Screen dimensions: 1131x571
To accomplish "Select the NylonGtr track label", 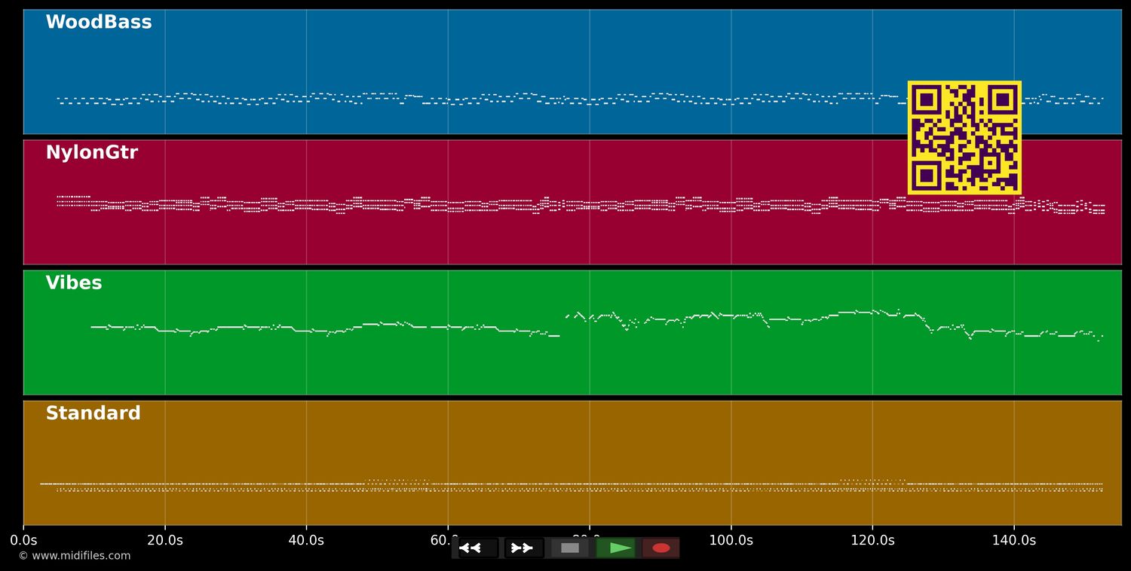I will click(92, 153).
